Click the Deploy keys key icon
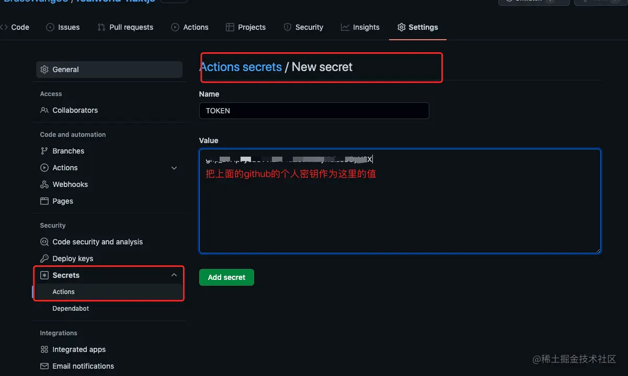Viewport: 628px width, 376px height. 44,258
